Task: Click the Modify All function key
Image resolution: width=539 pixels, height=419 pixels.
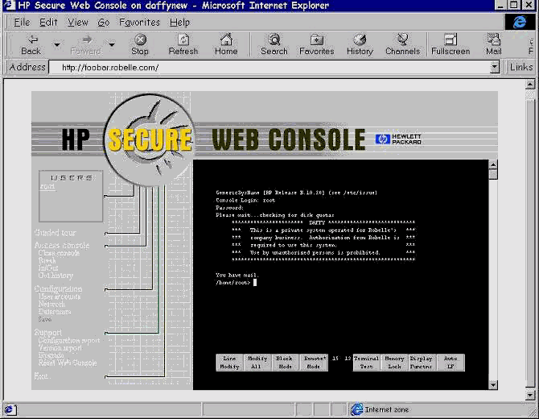Action: pos(257,363)
